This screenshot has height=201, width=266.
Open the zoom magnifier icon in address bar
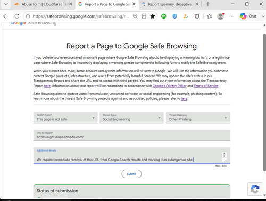[135, 16]
